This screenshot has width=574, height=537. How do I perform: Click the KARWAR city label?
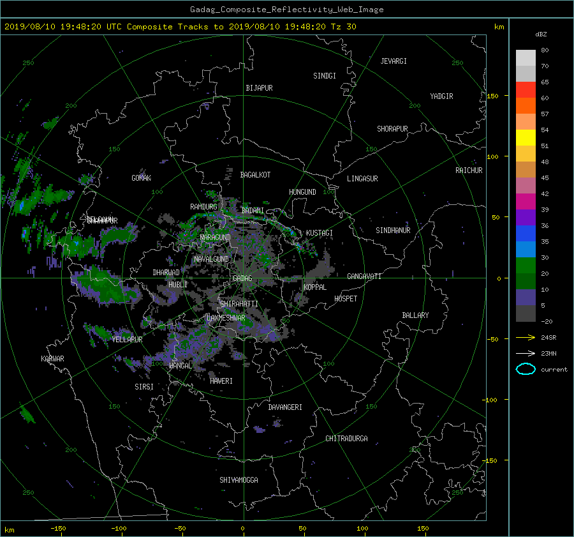click(52, 358)
